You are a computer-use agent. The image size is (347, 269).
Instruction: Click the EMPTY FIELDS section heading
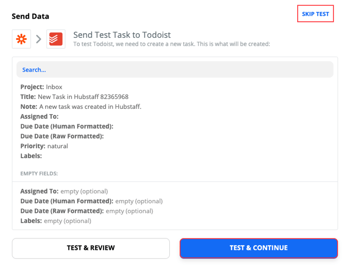39,174
